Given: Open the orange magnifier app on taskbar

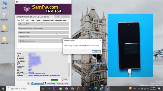Looking at the screenshot, I should point(78,88).
